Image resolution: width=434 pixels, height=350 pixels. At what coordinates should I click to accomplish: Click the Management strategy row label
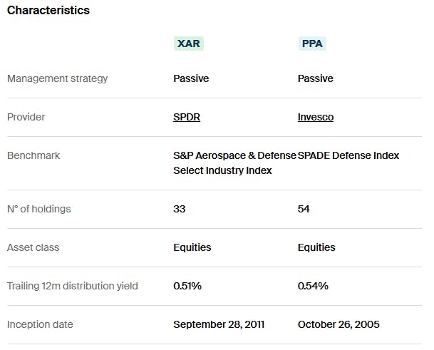57,78
